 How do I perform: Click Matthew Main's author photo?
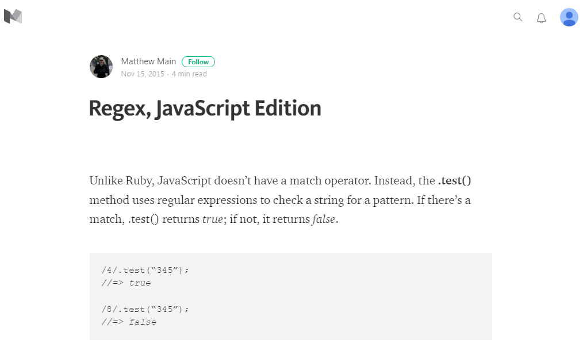tap(101, 67)
